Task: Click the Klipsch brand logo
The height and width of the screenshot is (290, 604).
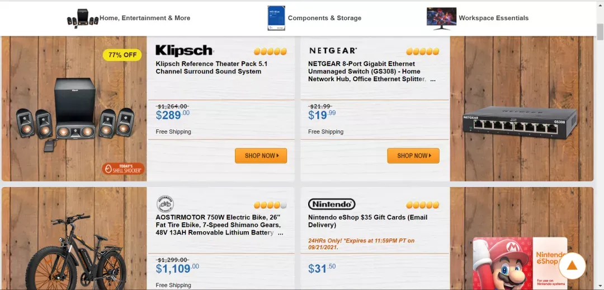Action: [184, 50]
